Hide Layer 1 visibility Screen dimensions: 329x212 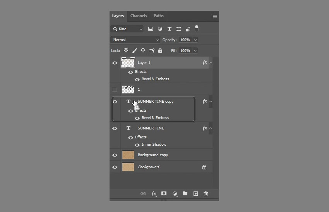(x=115, y=63)
